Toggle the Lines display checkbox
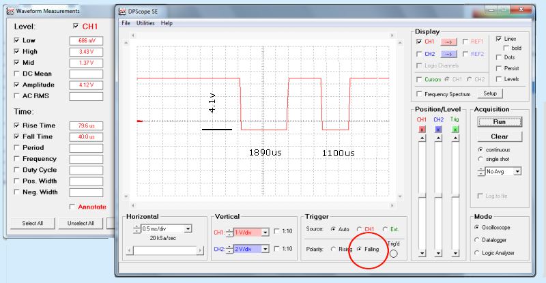546x283 pixels. pyautogui.click(x=499, y=39)
